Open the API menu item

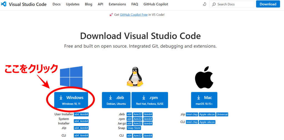100,4
